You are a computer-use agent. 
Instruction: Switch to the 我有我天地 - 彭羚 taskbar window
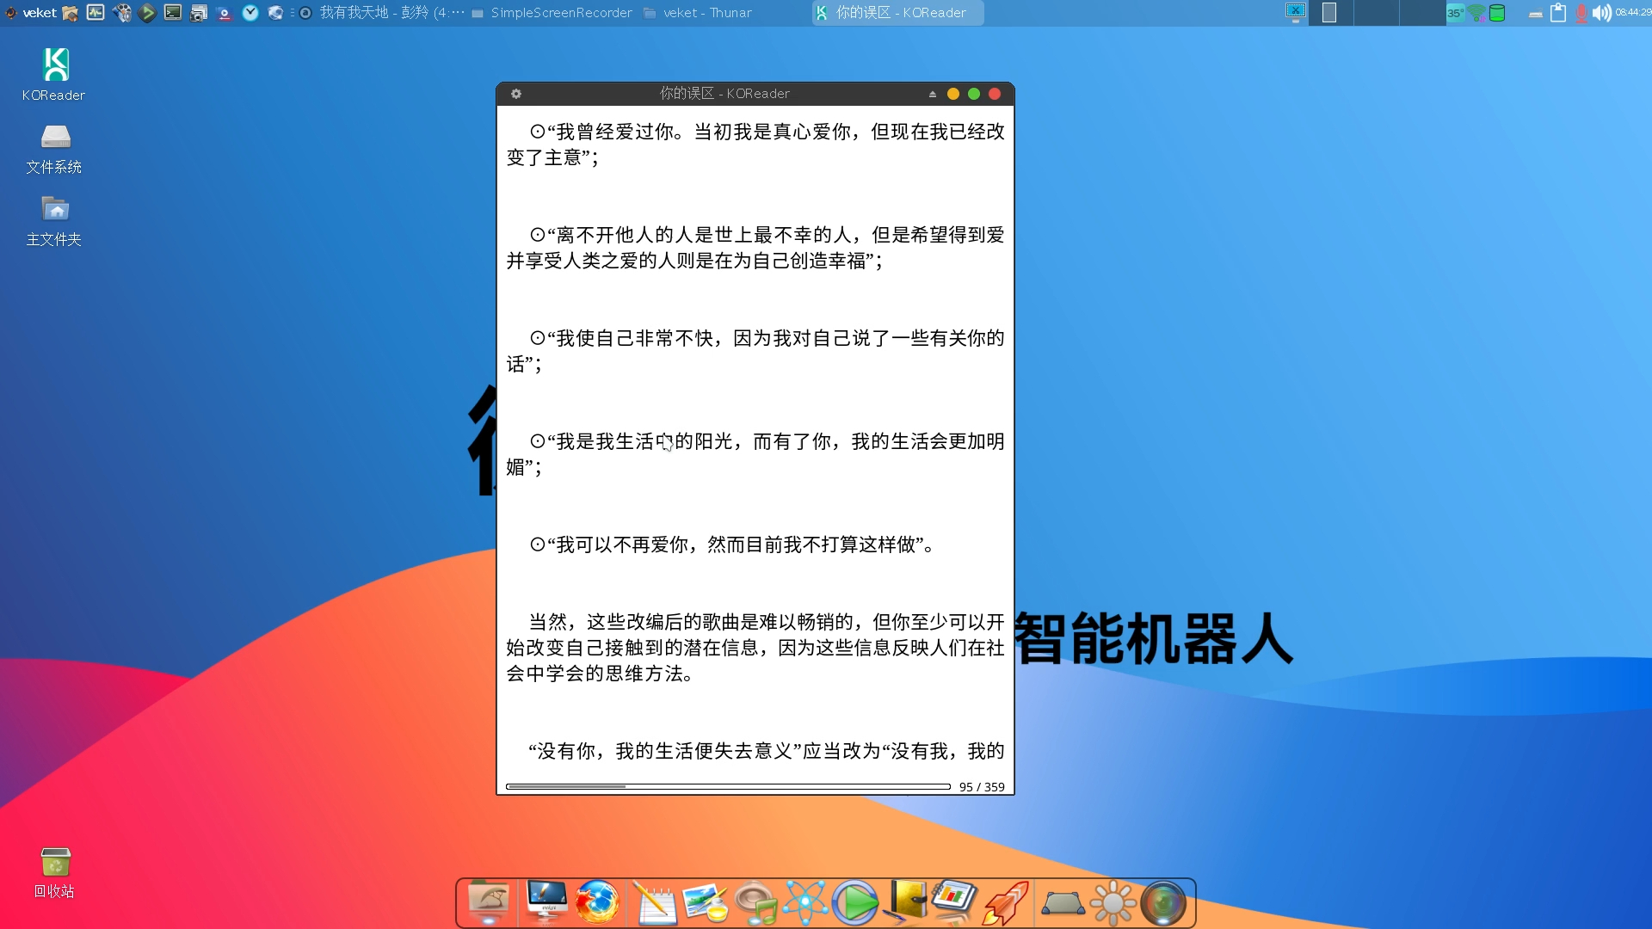point(381,13)
